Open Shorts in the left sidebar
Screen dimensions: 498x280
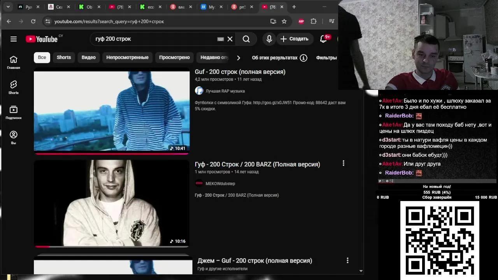tap(14, 87)
